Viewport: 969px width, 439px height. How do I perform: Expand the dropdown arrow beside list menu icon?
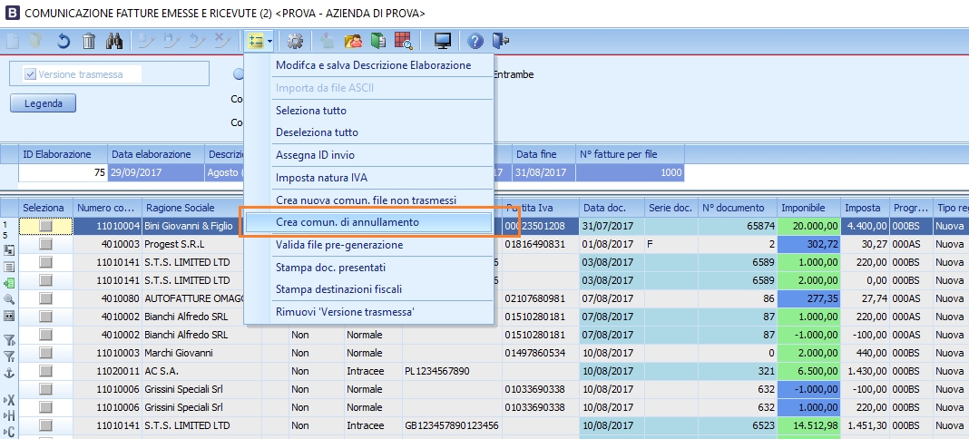[x=270, y=42]
